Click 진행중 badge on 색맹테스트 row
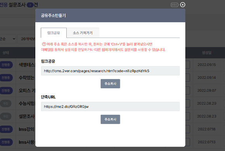 pos(6,65)
